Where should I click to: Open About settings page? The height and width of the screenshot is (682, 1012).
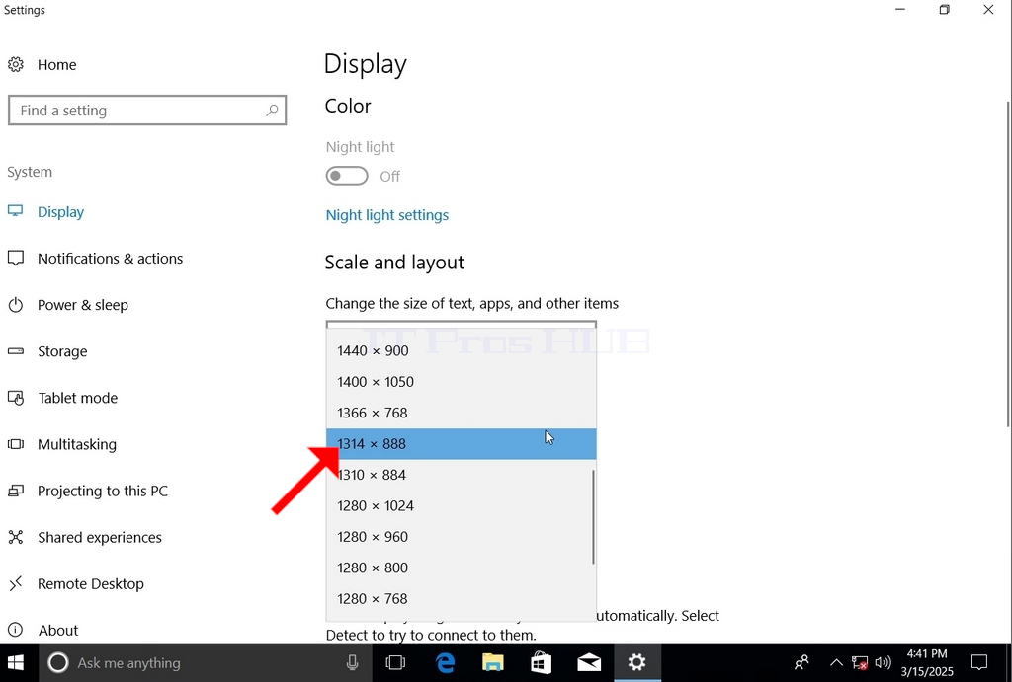[x=58, y=631]
